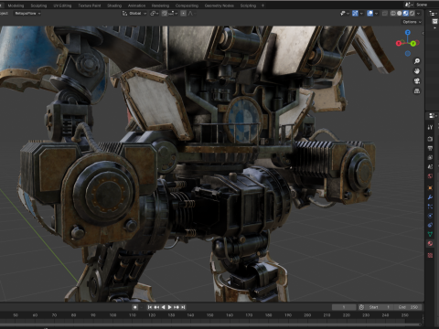Open the View Layer properties tab
Viewport: 439px width, 329px height.
pyautogui.click(x=430, y=157)
